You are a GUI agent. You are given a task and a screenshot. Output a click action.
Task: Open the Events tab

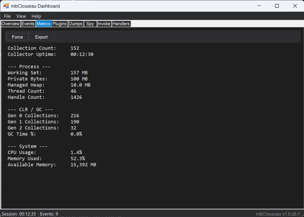pos(28,24)
